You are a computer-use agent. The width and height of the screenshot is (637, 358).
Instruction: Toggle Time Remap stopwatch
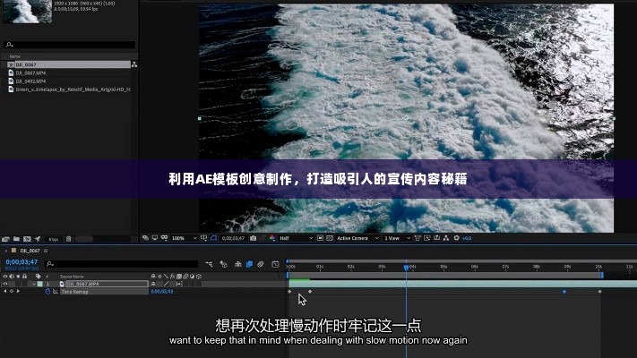tap(48, 292)
